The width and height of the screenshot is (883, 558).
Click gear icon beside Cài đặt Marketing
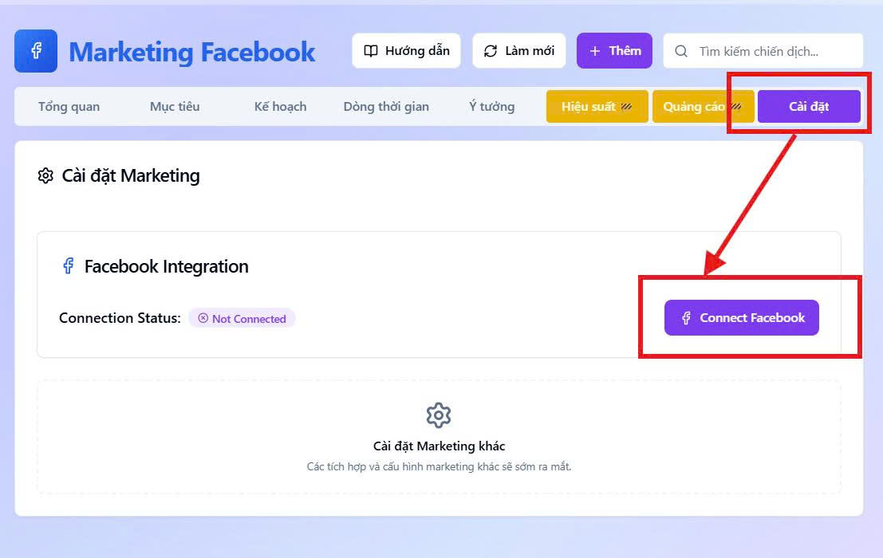pyautogui.click(x=45, y=175)
